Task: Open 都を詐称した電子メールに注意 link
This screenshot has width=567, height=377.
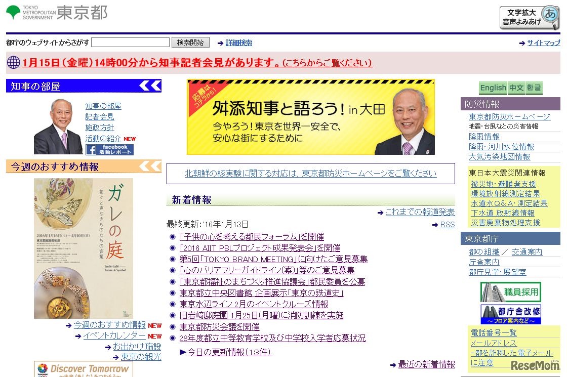Action: (x=511, y=357)
